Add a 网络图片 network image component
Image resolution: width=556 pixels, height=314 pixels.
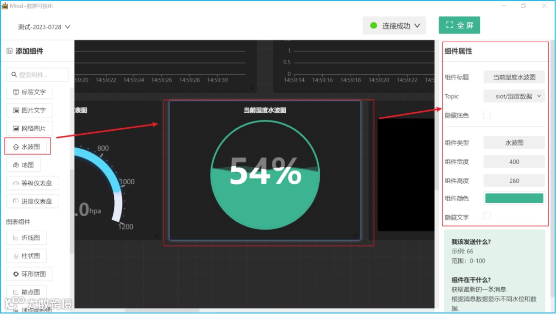click(x=29, y=128)
